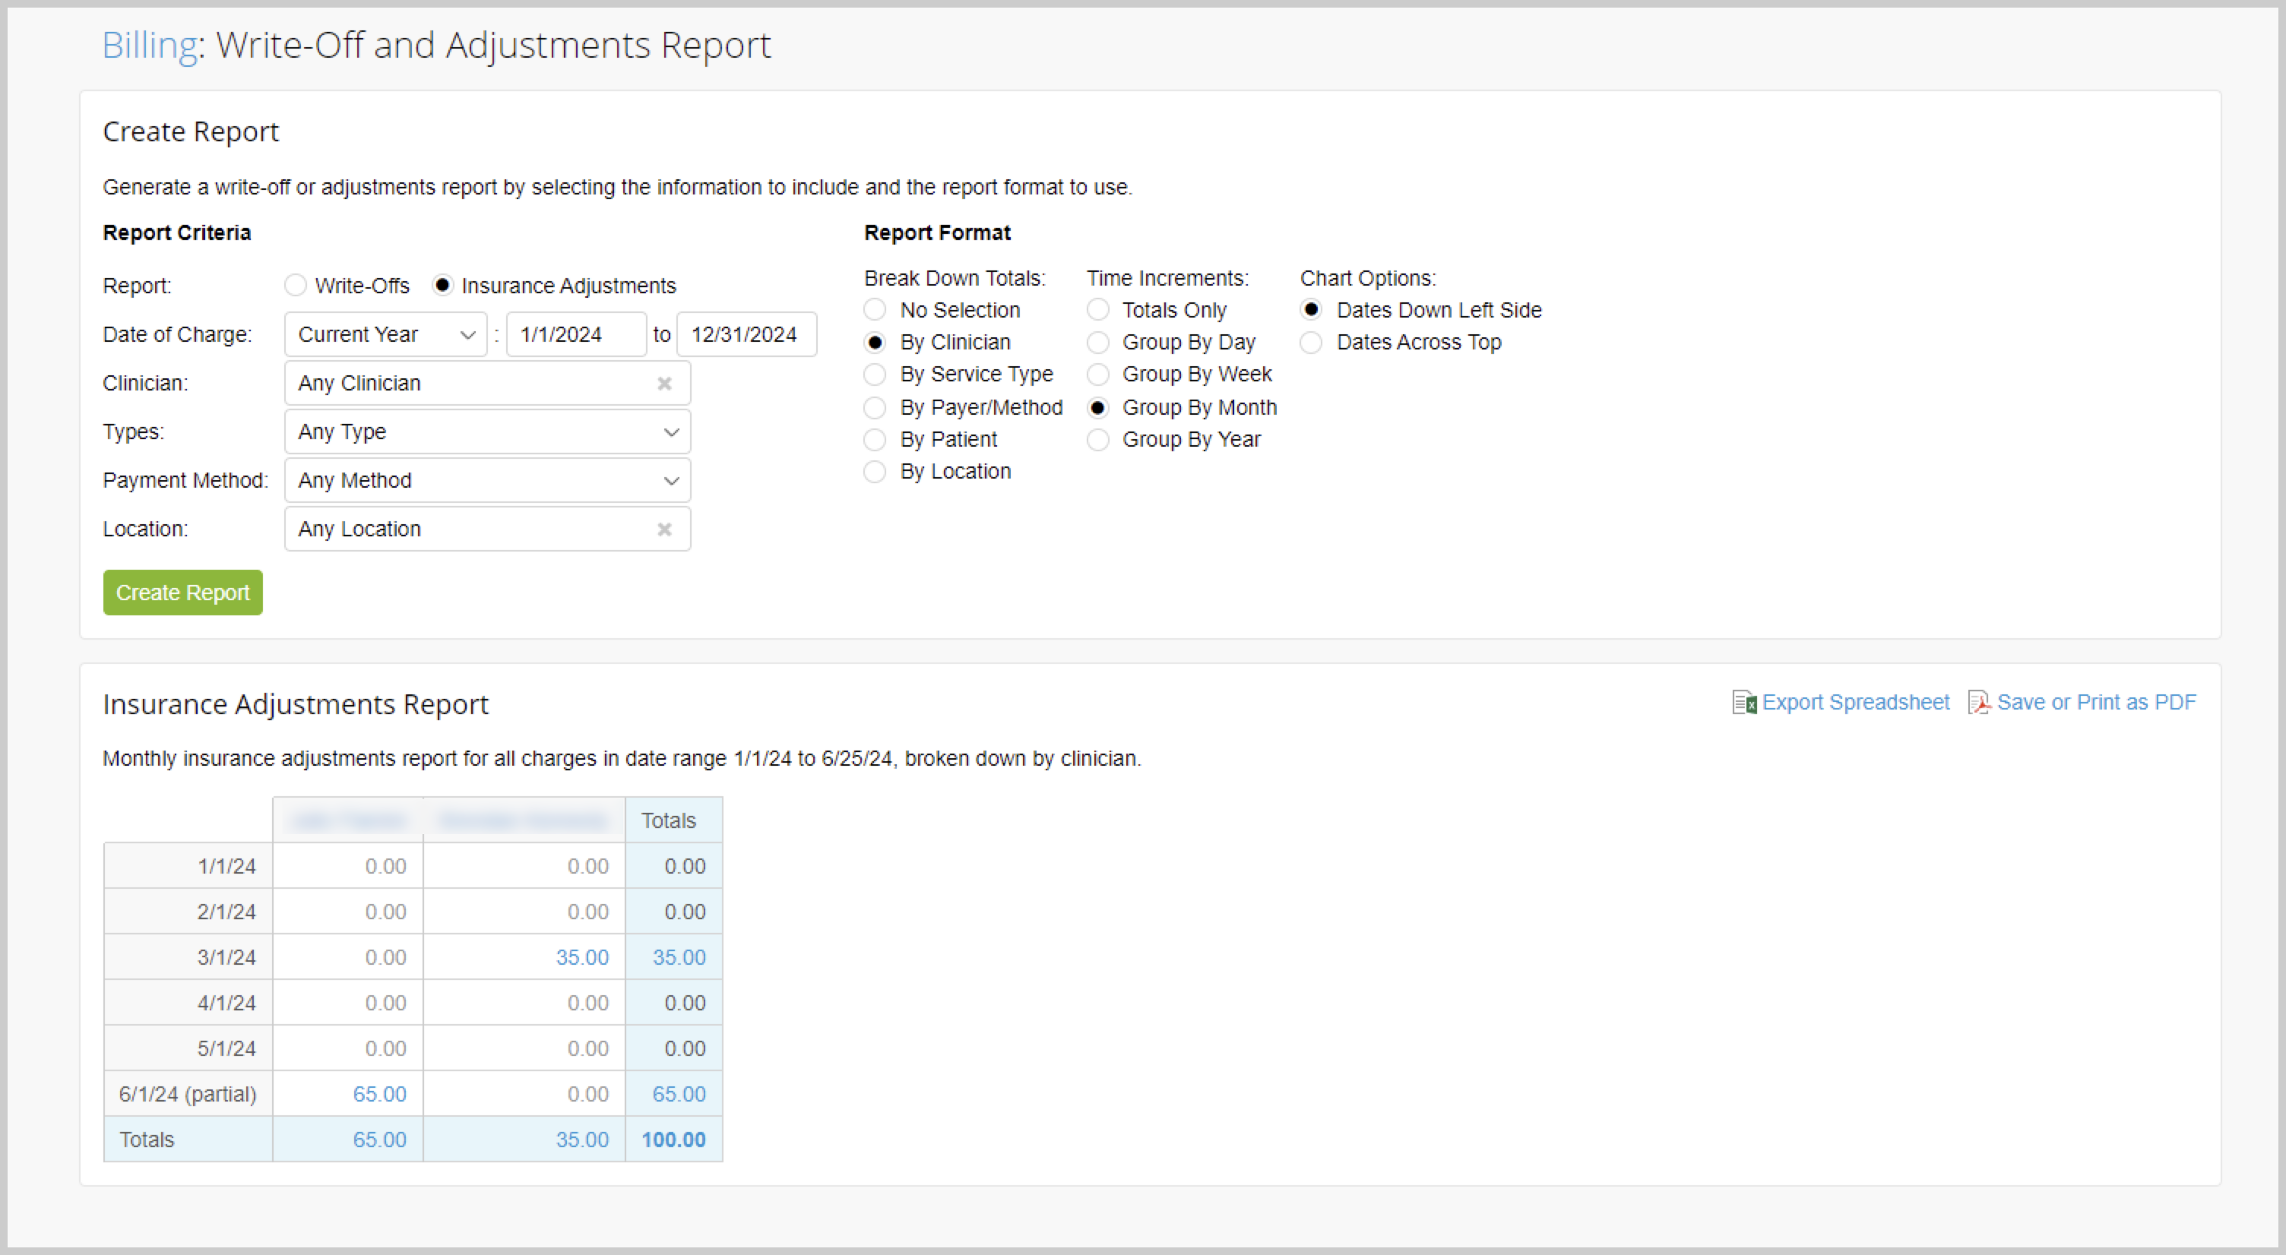The width and height of the screenshot is (2286, 1255).
Task: Click the green Create Report button
Action: tap(183, 593)
